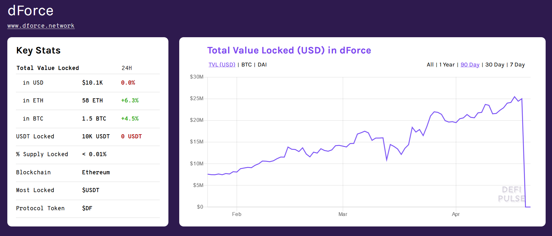Show the 7 Day chart view
Screen dimensions: 552x236
(x=517, y=65)
